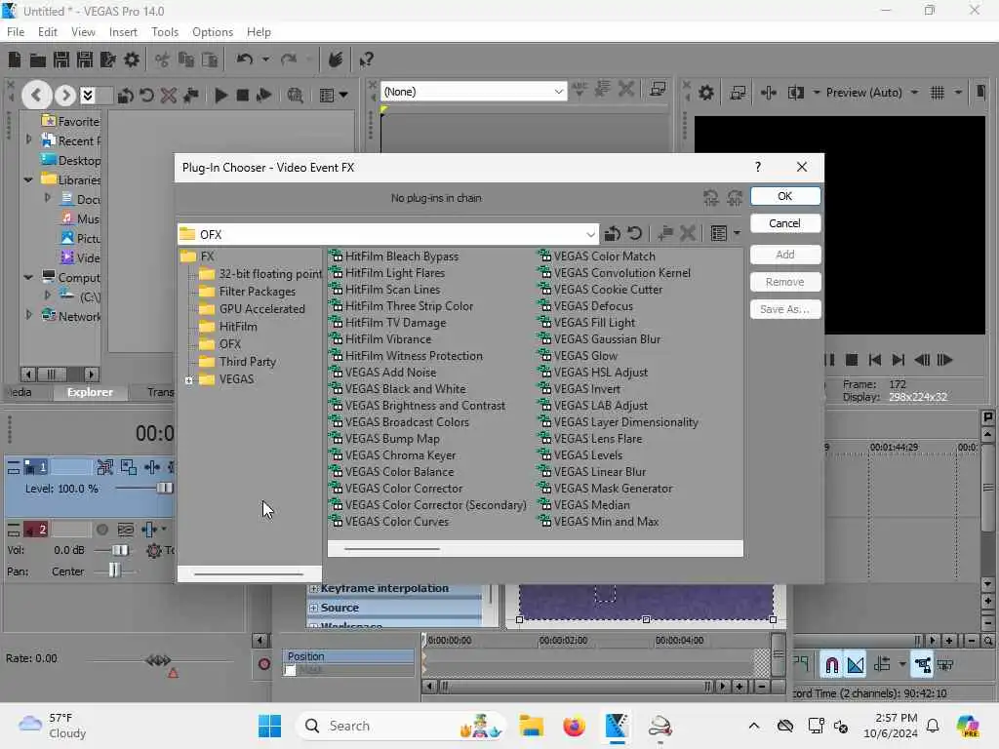The width and height of the screenshot is (999, 749).
Task: Click up-one-level folder icon in Plug-In Chooser
Action: tap(613, 234)
